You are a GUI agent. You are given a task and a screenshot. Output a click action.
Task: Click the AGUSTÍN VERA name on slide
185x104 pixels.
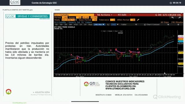42,92
